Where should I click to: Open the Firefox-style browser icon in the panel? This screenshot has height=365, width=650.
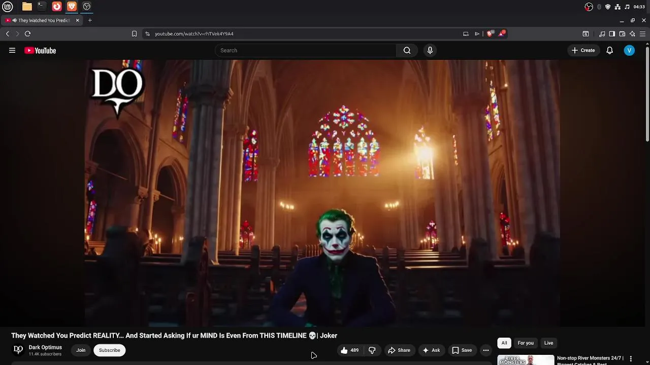coord(57,7)
